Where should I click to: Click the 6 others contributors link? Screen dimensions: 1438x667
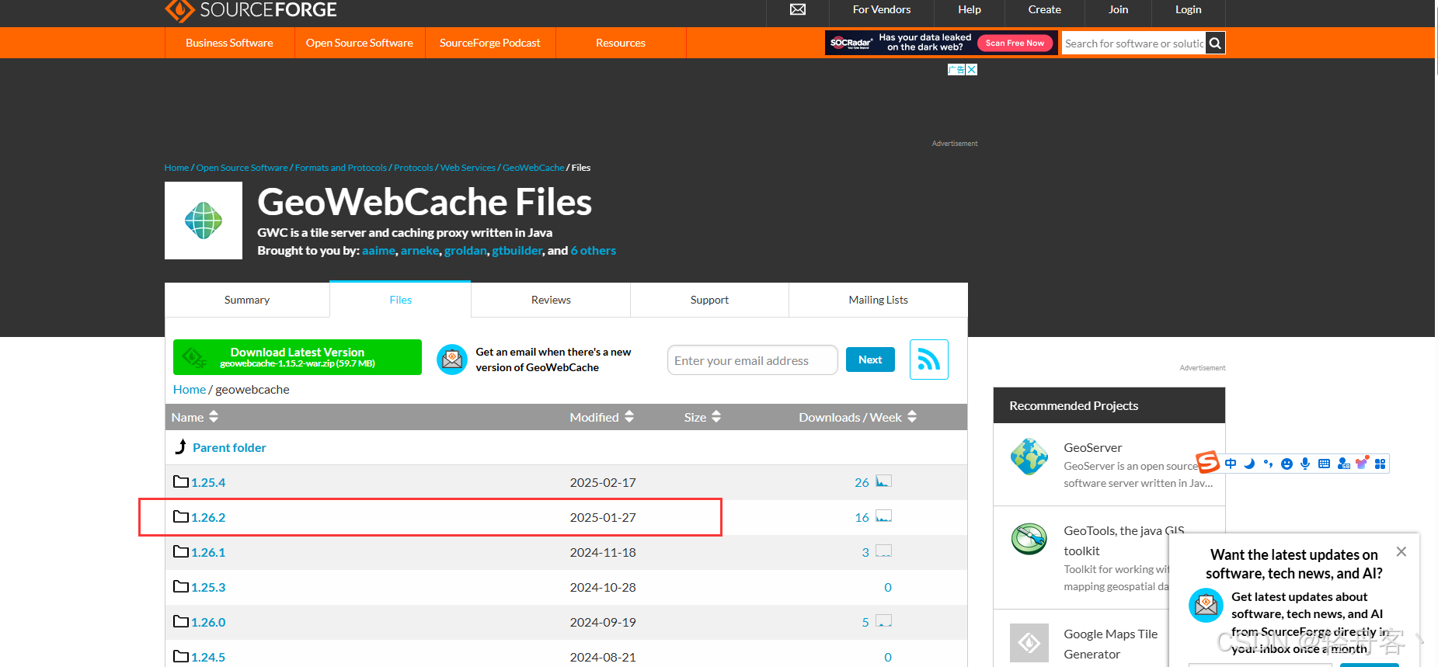point(593,250)
